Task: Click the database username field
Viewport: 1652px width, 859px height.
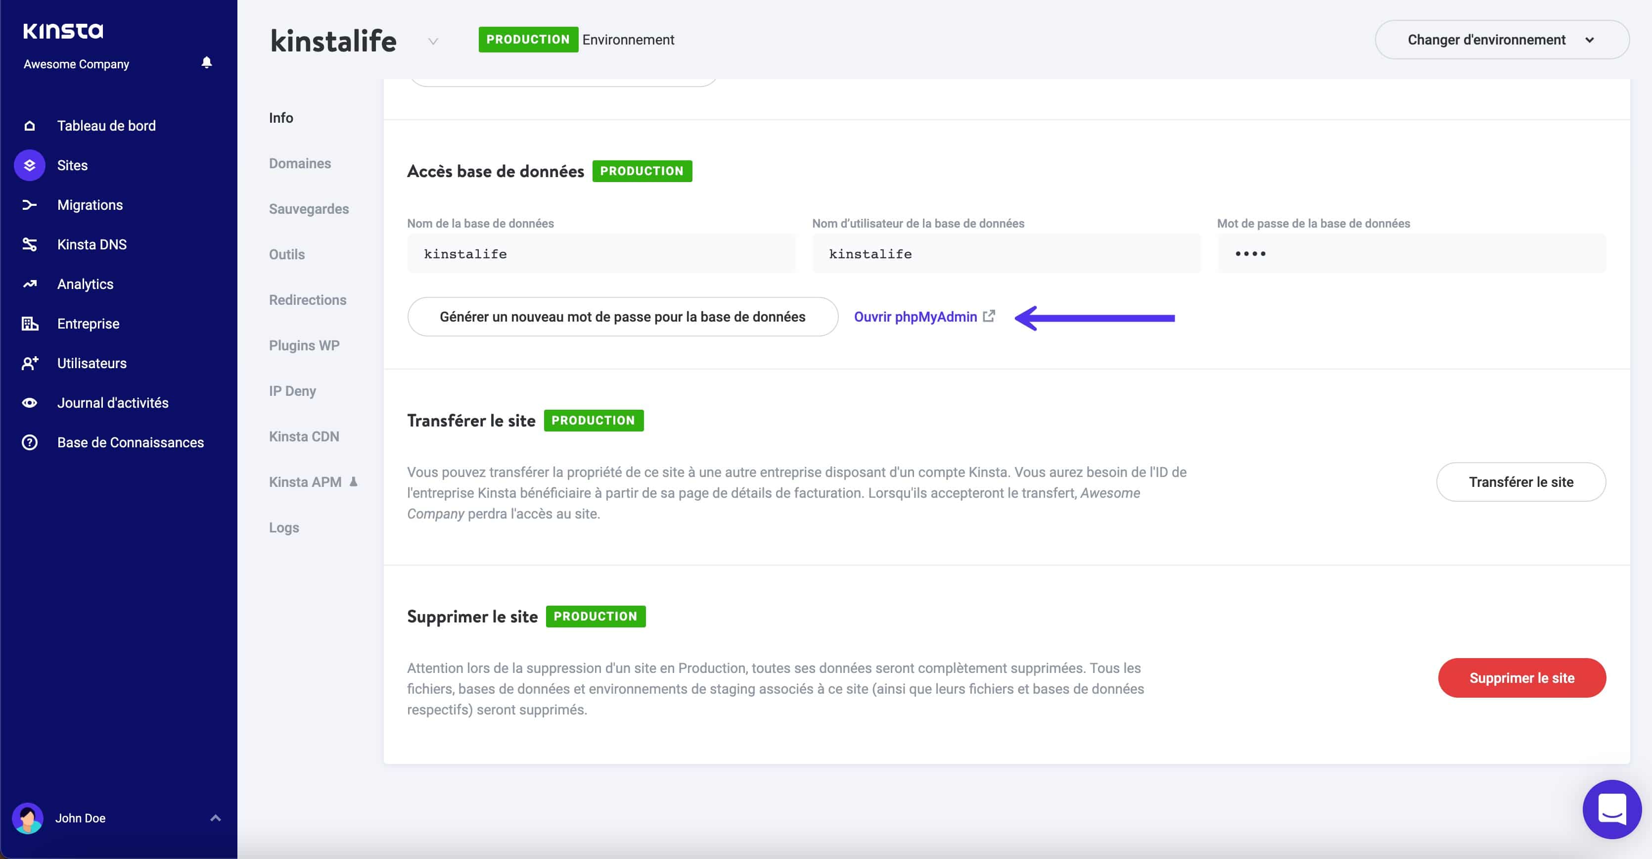Action: click(x=1006, y=253)
